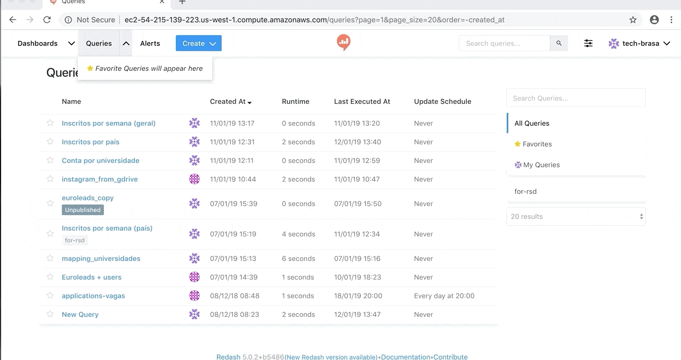The height and width of the screenshot is (360, 681).
Task: Click the sidebar Search Queries field
Action: 575,98
